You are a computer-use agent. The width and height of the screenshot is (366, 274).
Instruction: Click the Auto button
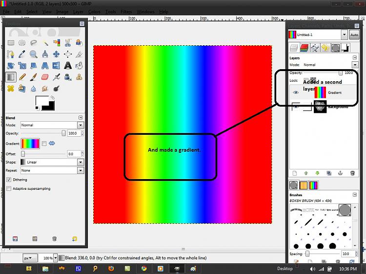[x=354, y=35]
